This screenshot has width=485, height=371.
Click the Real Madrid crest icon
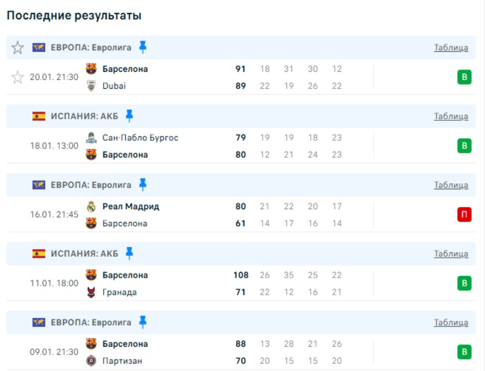tap(92, 206)
